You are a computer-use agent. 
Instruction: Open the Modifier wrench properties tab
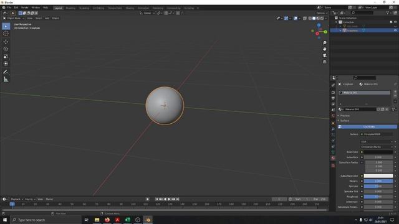333,129
